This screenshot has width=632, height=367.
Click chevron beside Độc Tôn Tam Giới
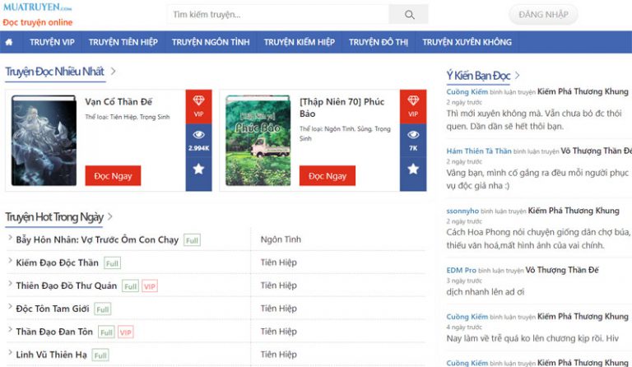(x=10, y=307)
